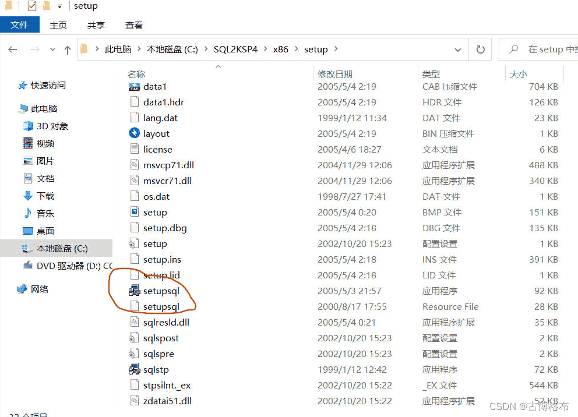Screen dimensions: 578x417
Task: Switch to the 共享 (Share) ribbon tab
Action: [x=96, y=26]
